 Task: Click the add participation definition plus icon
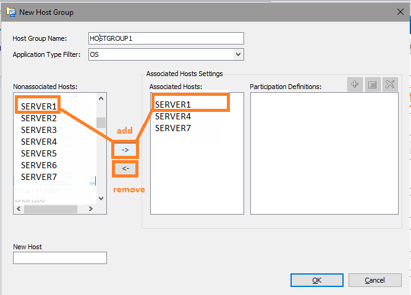coord(355,85)
